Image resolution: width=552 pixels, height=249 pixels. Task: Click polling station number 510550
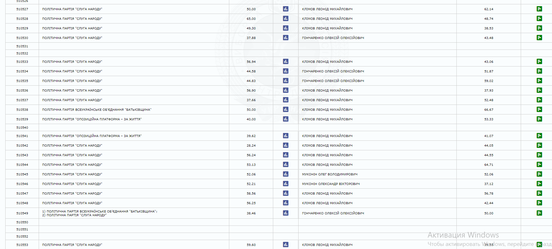22,222
